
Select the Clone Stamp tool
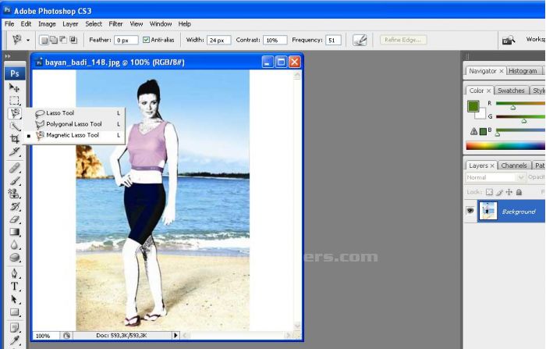(14, 194)
